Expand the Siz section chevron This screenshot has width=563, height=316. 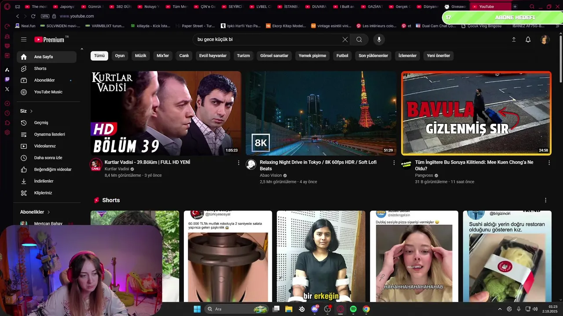(31, 111)
